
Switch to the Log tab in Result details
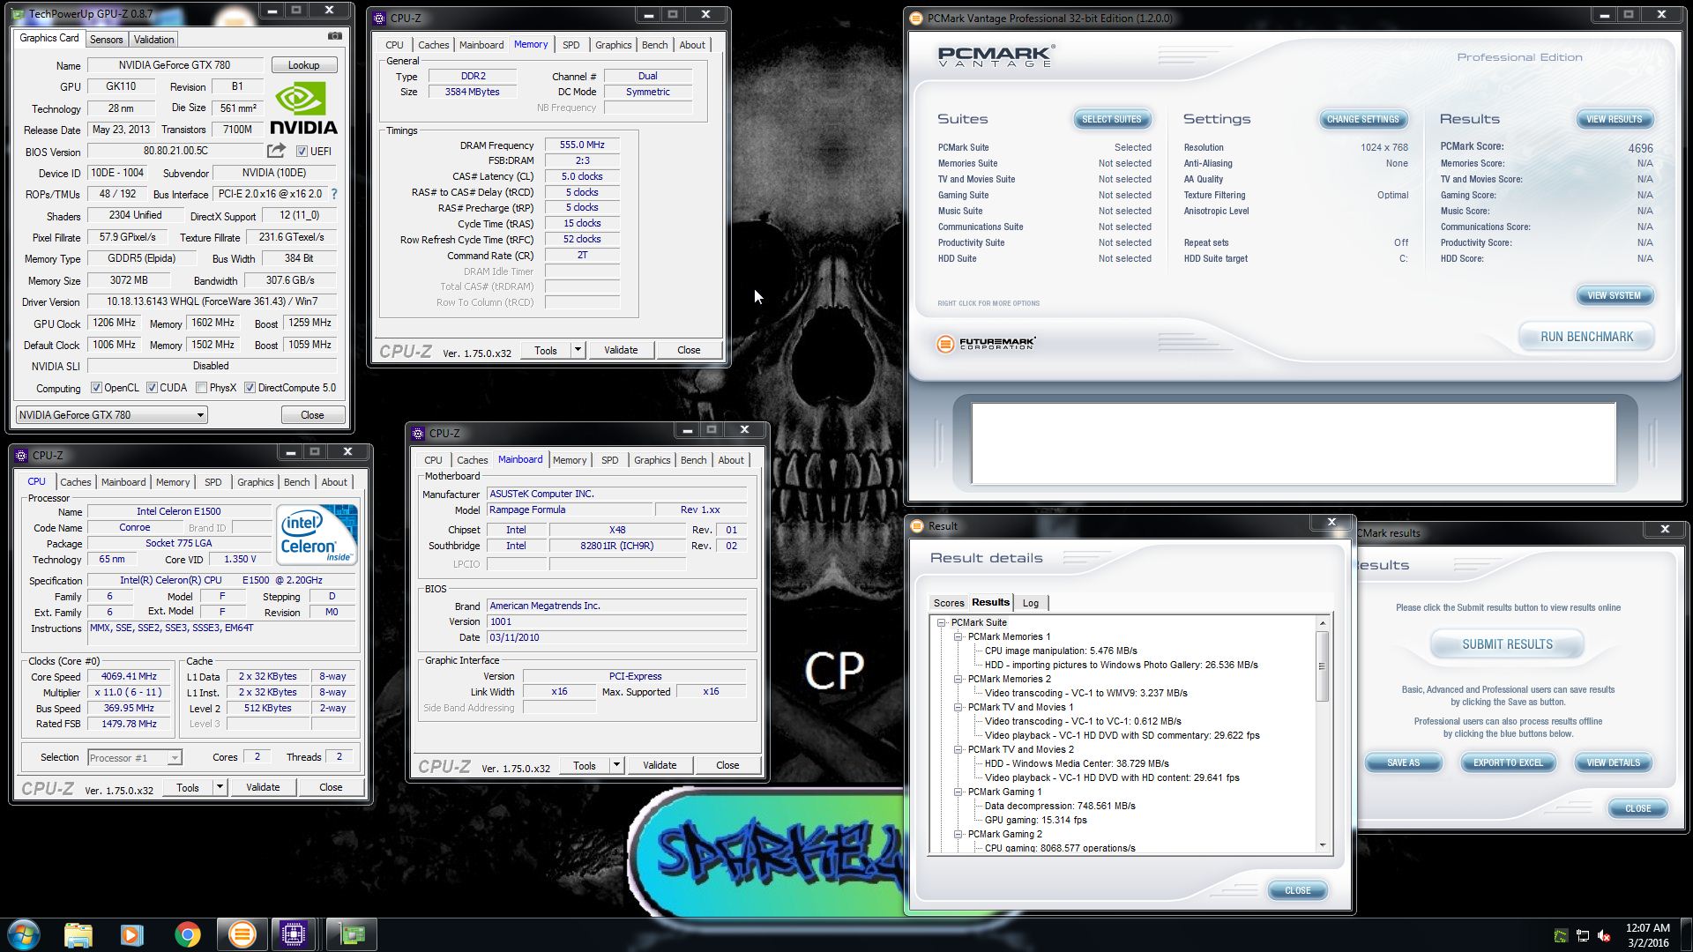coord(1030,603)
